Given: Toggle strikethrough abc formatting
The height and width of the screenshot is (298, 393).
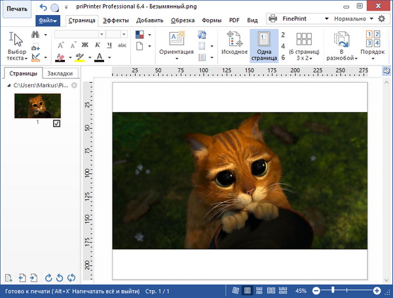Looking at the screenshot, I should (x=122, y=45).
